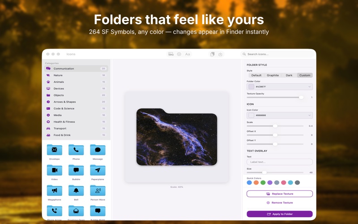Switch folder style to Default

256,75
